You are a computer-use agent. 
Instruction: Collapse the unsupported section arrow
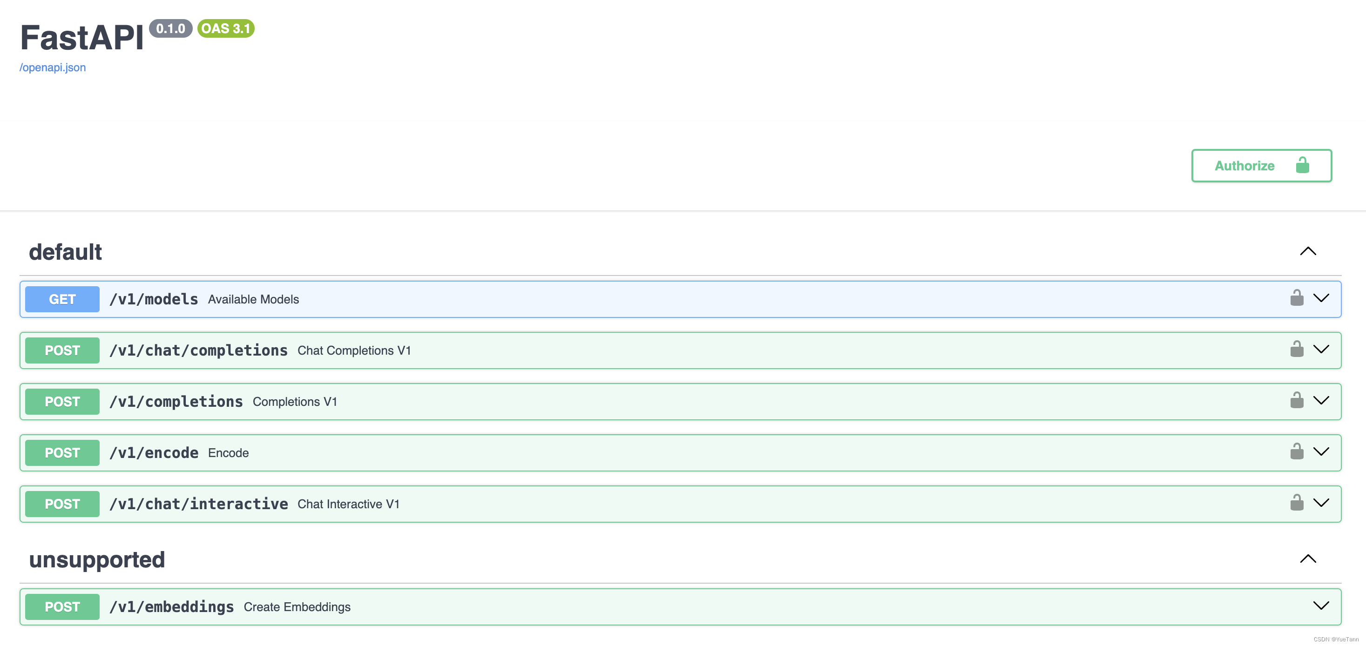[1308, 559]
